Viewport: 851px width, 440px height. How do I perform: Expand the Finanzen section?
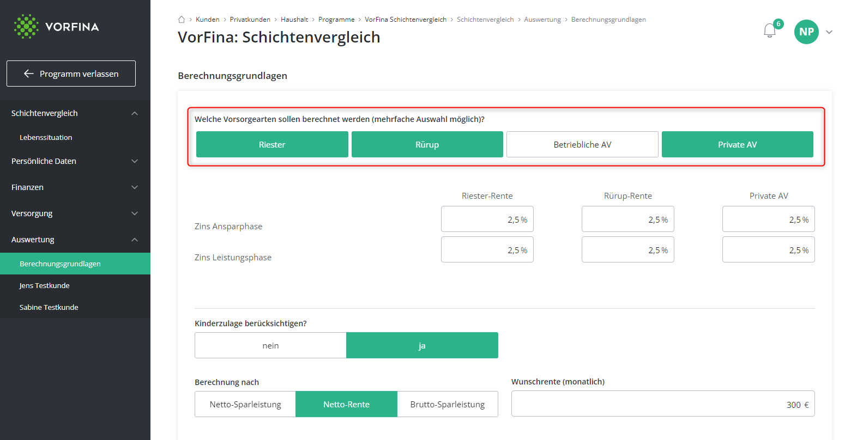[x=75, y=187]
